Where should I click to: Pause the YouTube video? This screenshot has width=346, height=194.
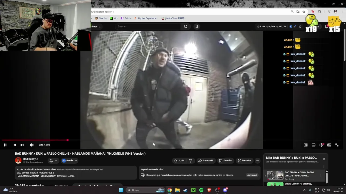pyautogui.click(x=5, y=145)
